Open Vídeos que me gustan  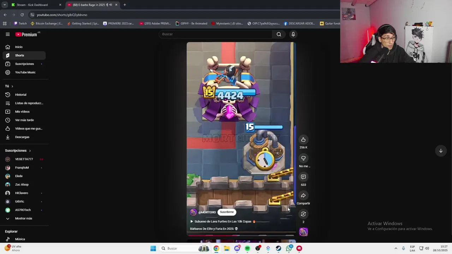24,128
